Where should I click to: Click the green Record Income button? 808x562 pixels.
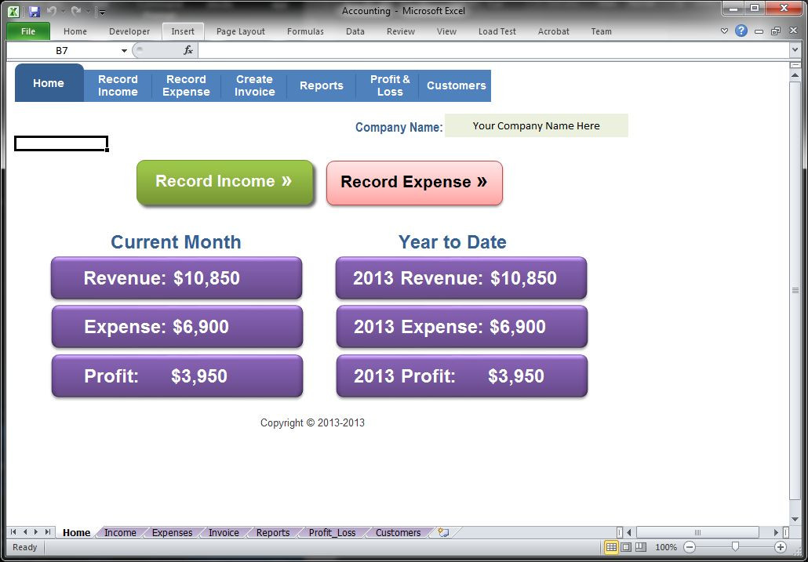point(224,182)
